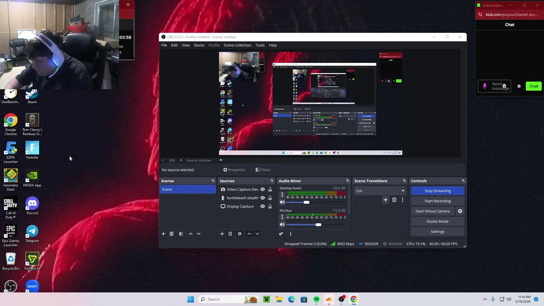Add a source with plus icon in Sources

pyautogui.click(x=222, y=234)
